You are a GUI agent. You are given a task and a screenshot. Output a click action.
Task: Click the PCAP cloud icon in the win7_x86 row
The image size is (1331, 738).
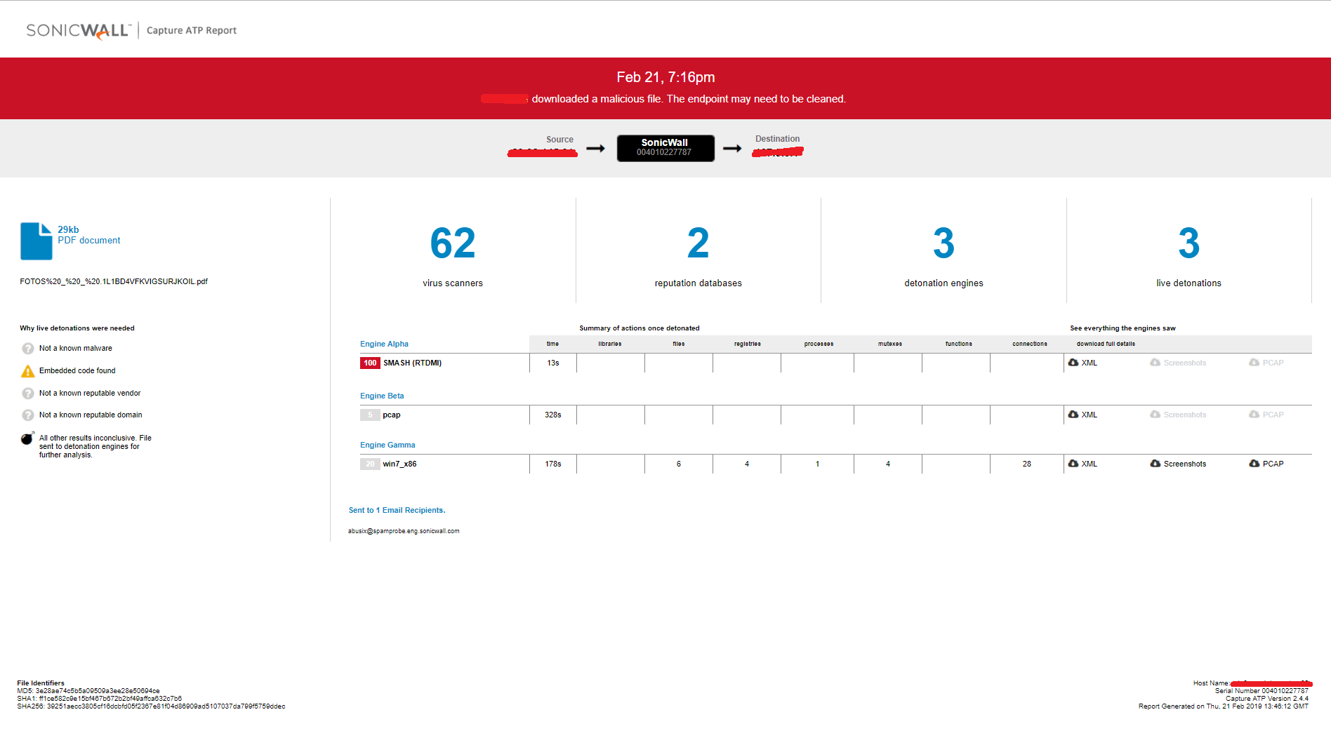[x=1254, y=464]
